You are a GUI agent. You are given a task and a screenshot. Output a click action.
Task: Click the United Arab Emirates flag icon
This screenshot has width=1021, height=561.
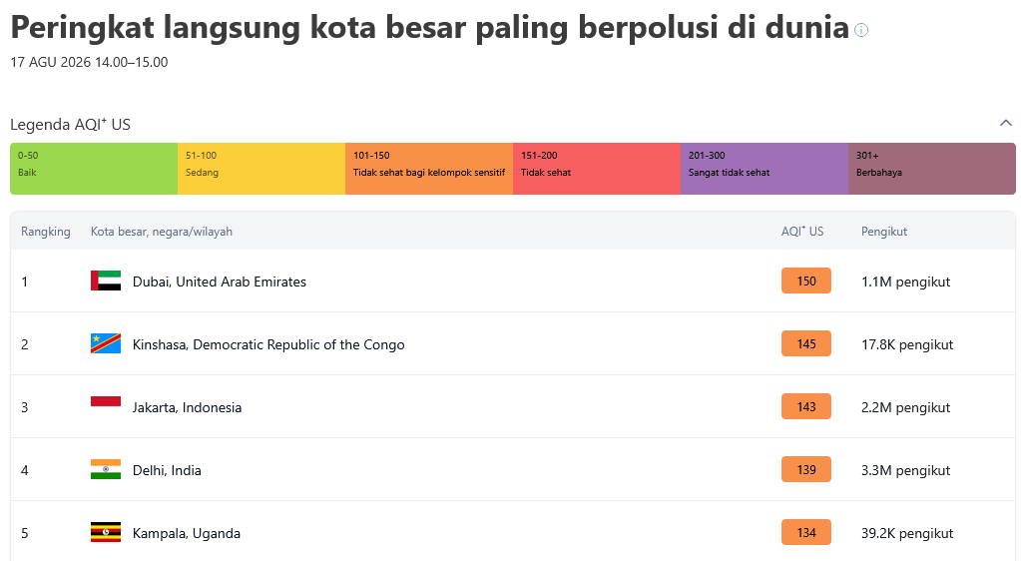tap(106, 280)
